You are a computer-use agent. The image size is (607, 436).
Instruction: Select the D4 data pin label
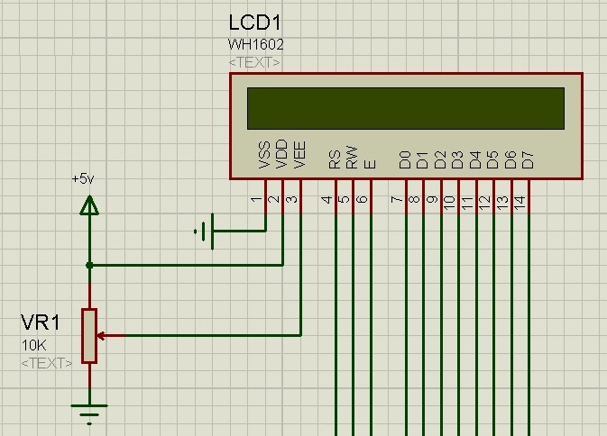click(x=475, y=159)
